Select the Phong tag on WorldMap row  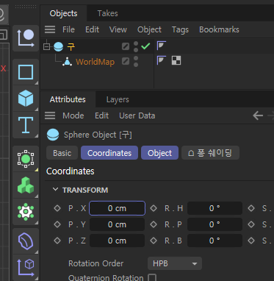[162, 60]
